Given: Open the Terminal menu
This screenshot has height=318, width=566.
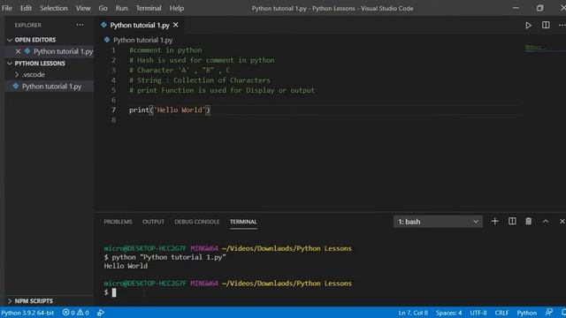Looking at the screenshot, I should click(149, 8).
